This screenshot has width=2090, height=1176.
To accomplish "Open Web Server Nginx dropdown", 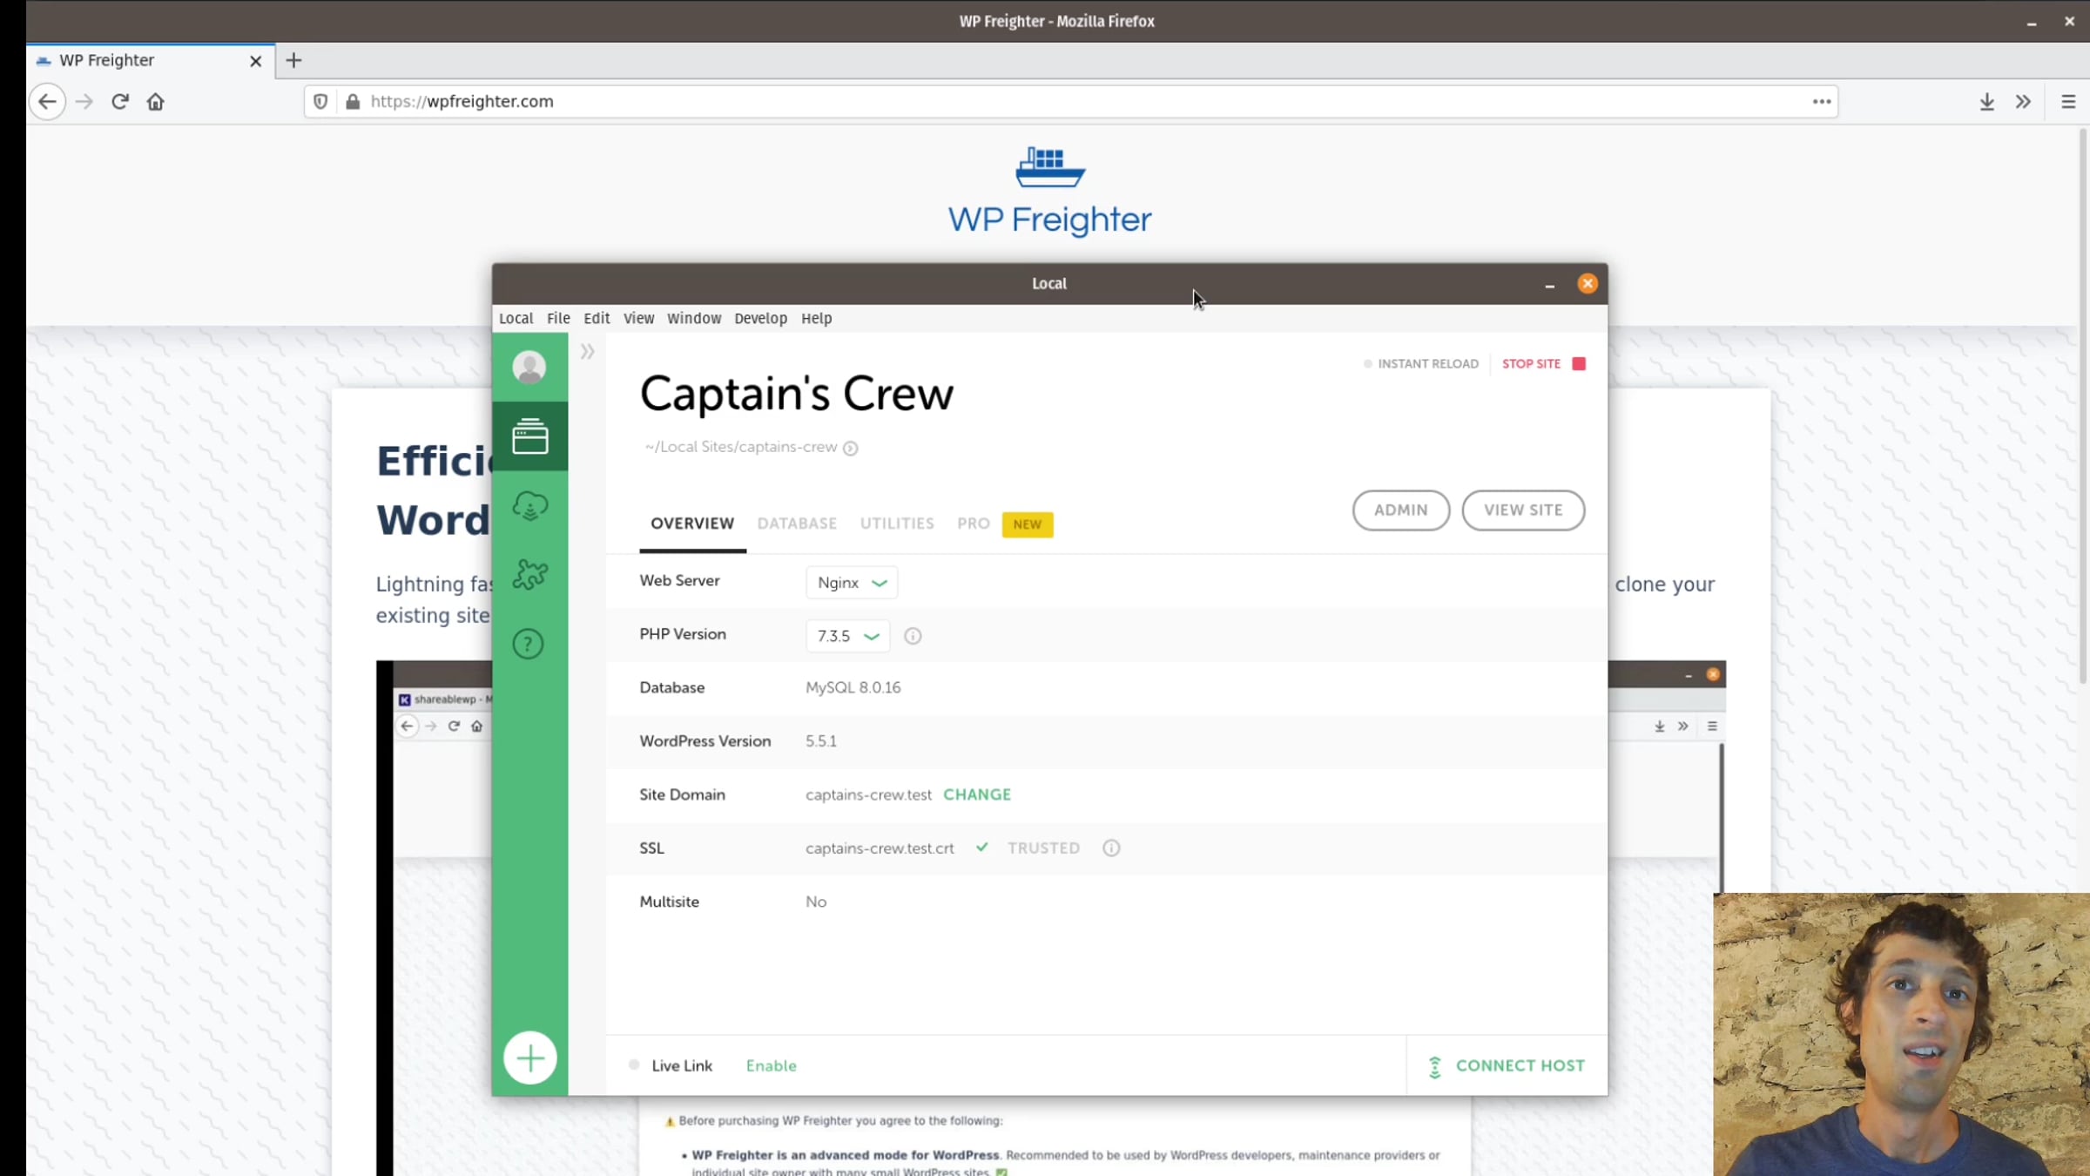I will pyautogui.click(x=852, y=583).
